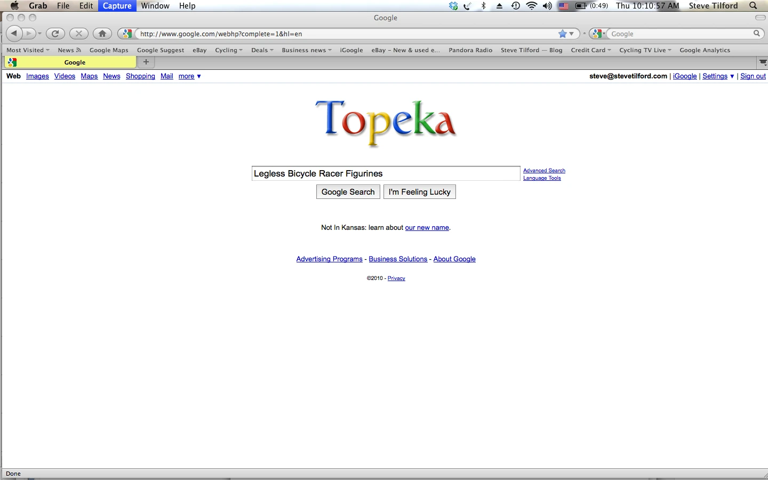Open a new tab with plus button

146,62
